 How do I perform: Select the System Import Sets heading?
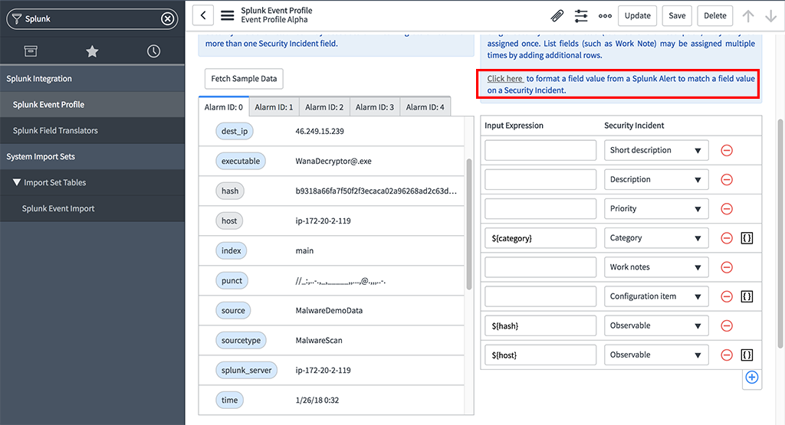(92, 156)
